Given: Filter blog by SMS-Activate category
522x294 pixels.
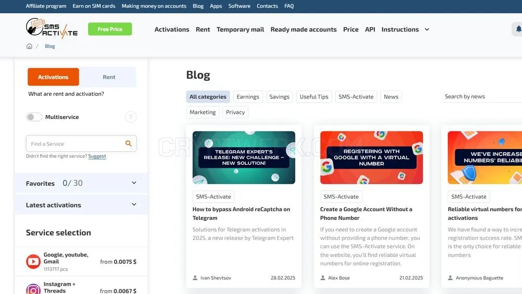Looking at the screenshot, I should (x=356, y=97).
